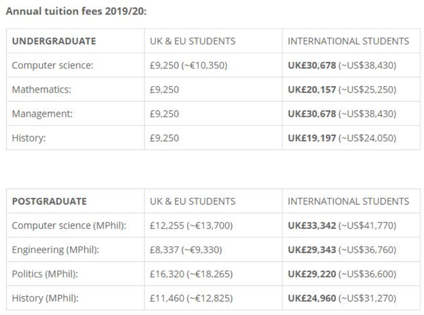Screen dimensions: 424x315
Task: Select the £12,255 (~€13,700) fee cell
Action: click(191, 226)
